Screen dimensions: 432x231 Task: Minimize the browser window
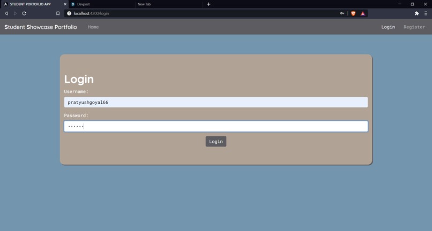click(x=400, y=4)
